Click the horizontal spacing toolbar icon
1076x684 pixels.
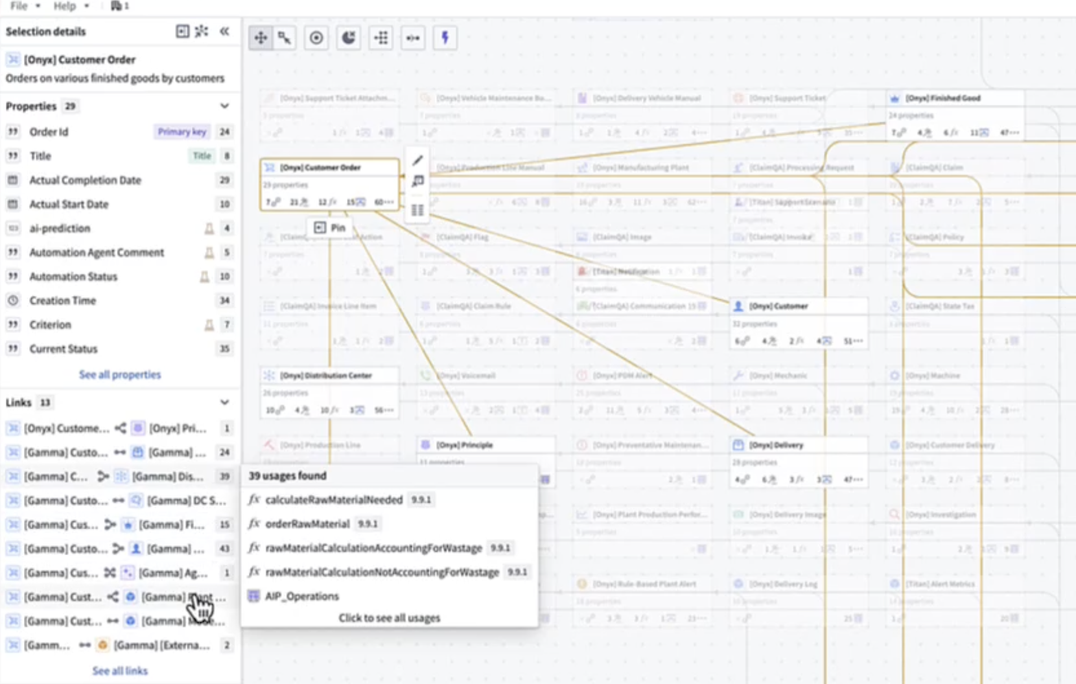point(413,38)
